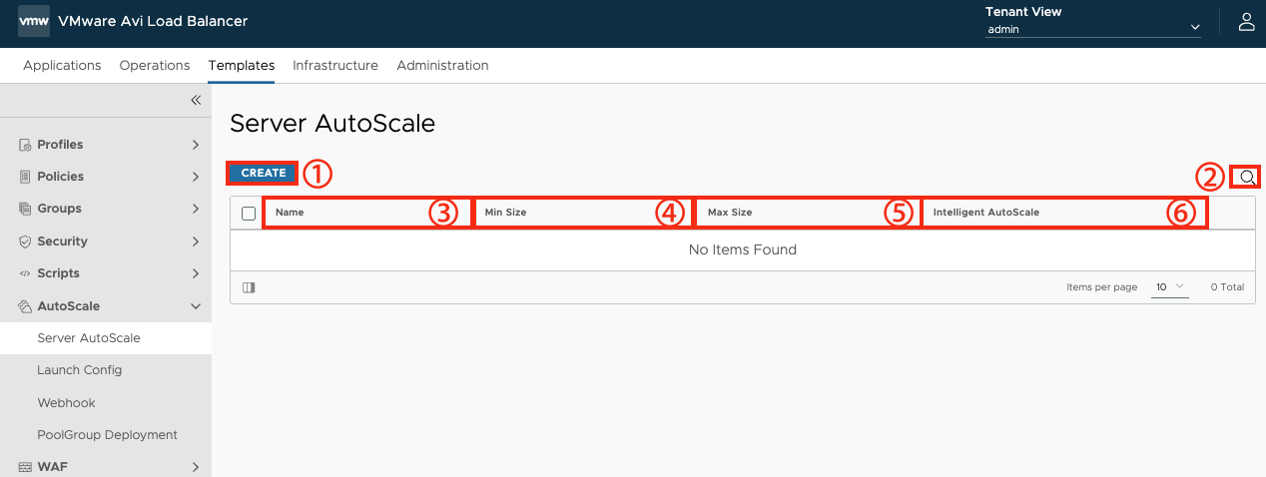Open the user account icon

pyautogui.click(x=1246, y=21)
